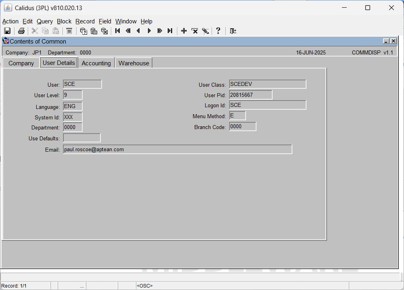Click the Cut scissors icon

35,31
